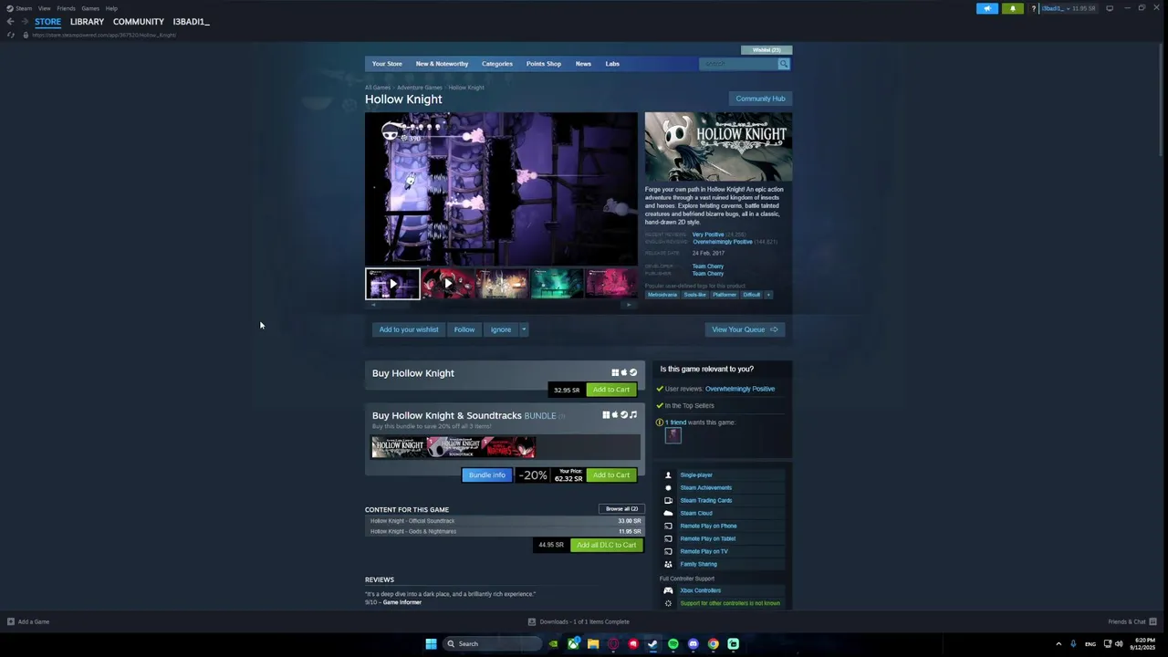Image resolution: width=1168 pixels, height=657 pixels.
Task: Open the Wishlist button
Action: 766,50
